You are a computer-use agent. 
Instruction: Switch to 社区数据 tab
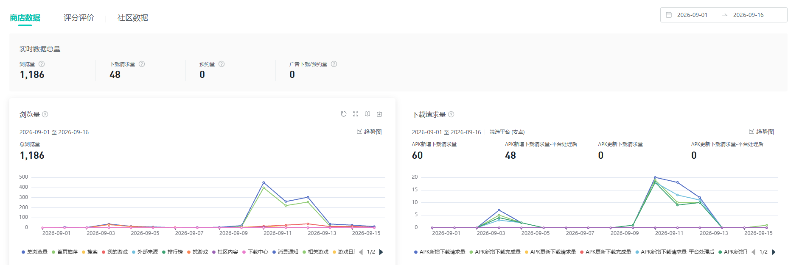(x=133, y=18)
